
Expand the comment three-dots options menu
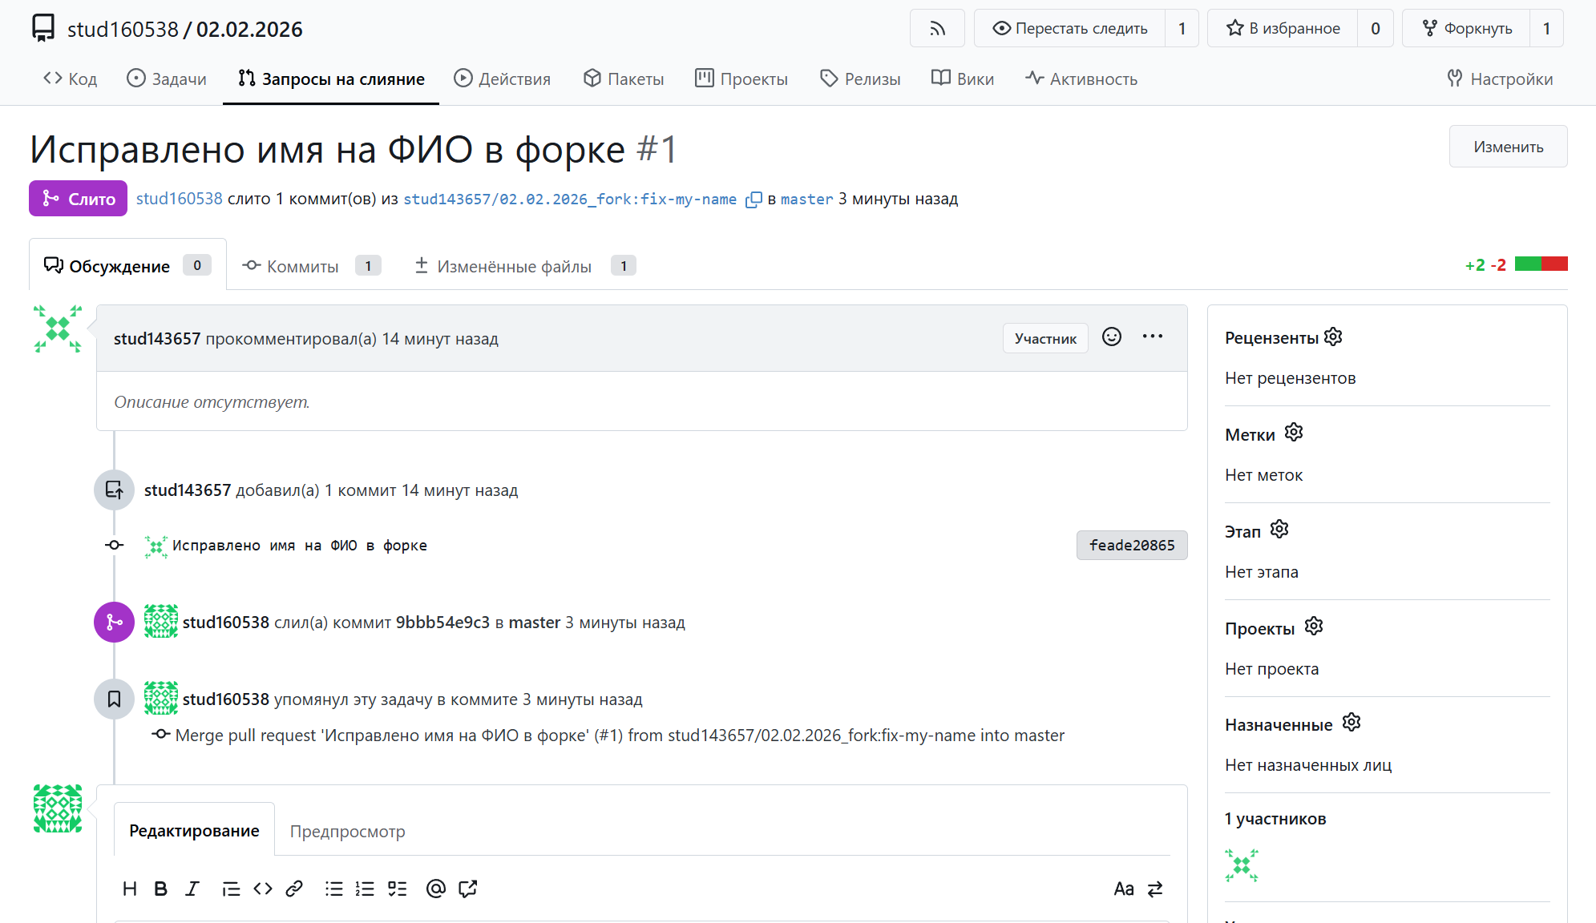pyautogui.click(x=1153, y=337)
